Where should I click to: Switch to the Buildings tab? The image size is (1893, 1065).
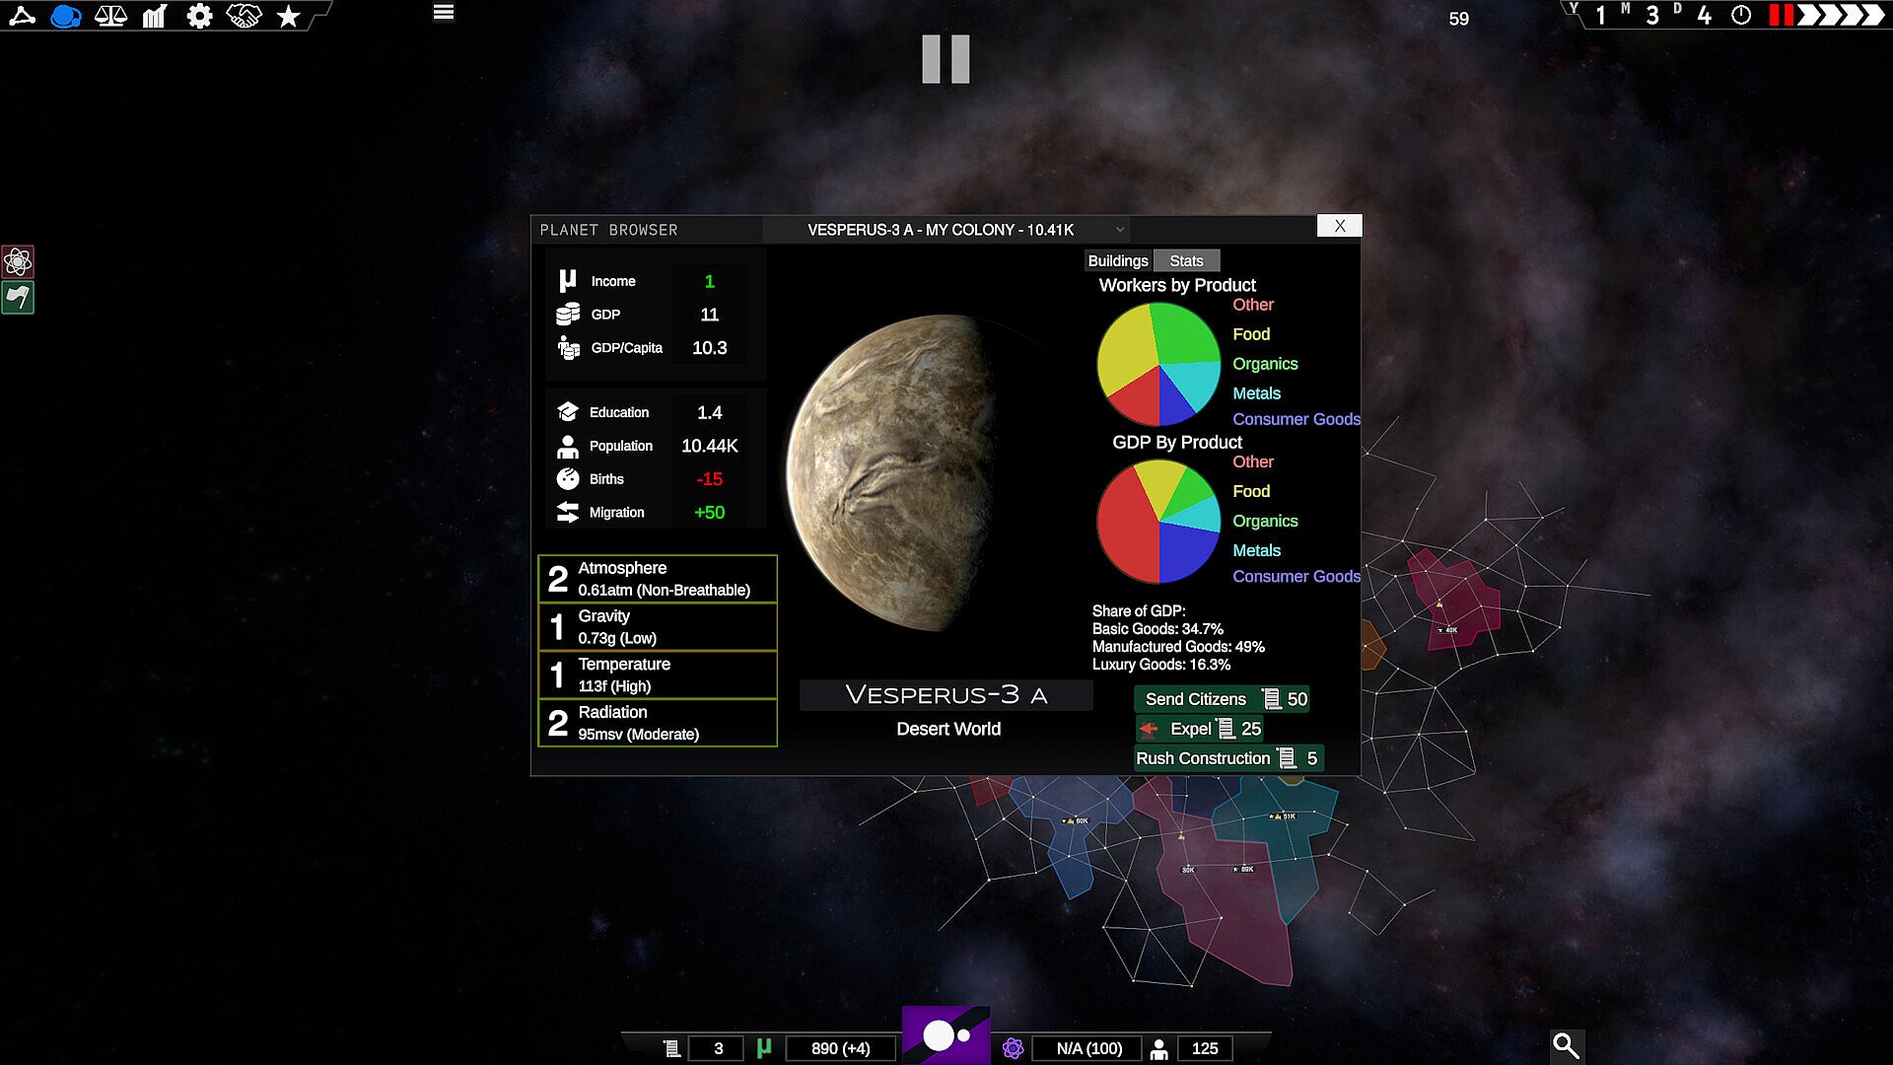pyautogui.click(x=1117, y=260)
